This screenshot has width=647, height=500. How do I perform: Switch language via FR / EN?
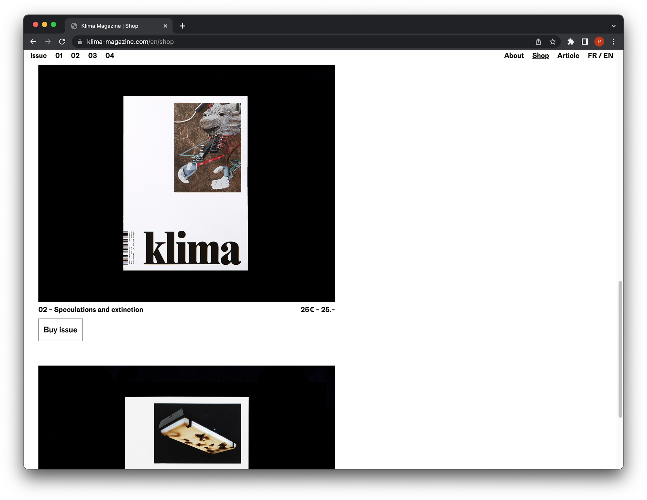(x=600, y=56)
